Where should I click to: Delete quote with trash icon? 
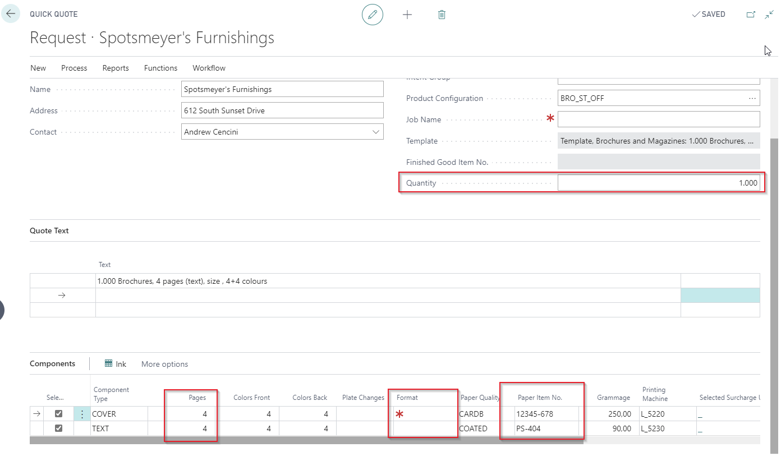(x=442, y=15)
